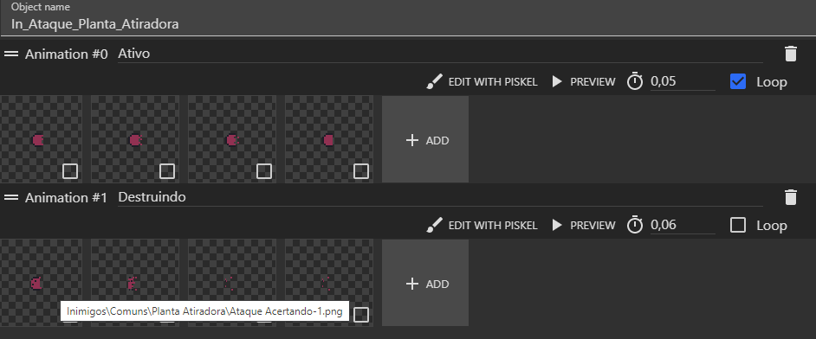Tick the checkbox on first Ativo frame
The width and height of the screenshot is (816, 339).
tap(70, 171)
